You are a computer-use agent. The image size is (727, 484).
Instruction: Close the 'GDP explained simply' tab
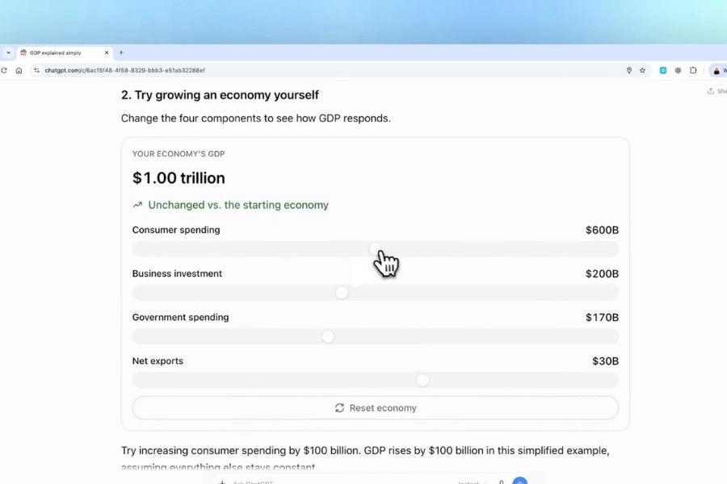107,52
